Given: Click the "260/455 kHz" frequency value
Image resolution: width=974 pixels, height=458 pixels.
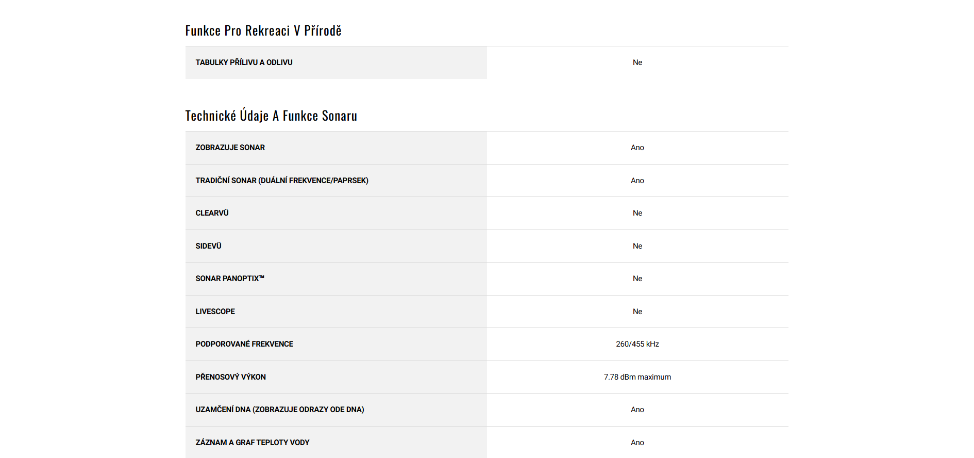Looking at the screenshot, I should click(x=637, y=344).
